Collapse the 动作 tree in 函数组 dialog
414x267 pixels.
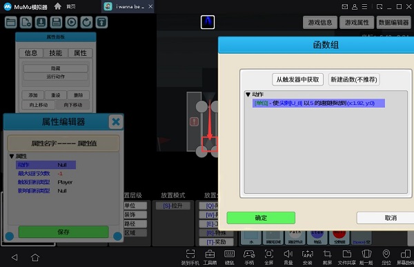coord(248,95)
